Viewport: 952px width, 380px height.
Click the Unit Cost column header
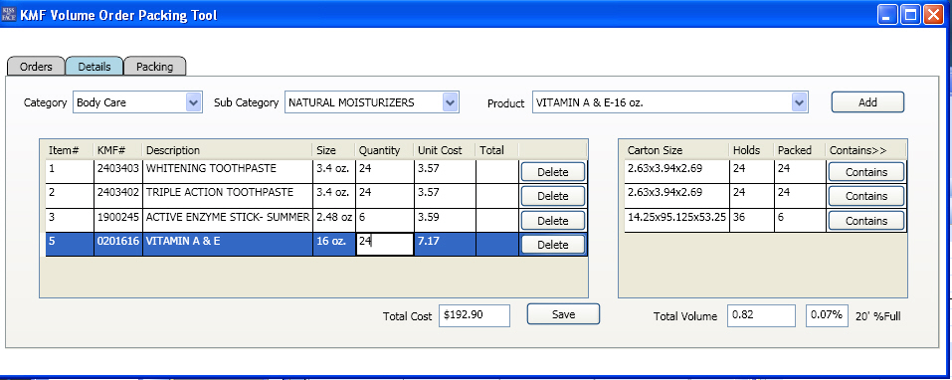click(x=445, y=150)
